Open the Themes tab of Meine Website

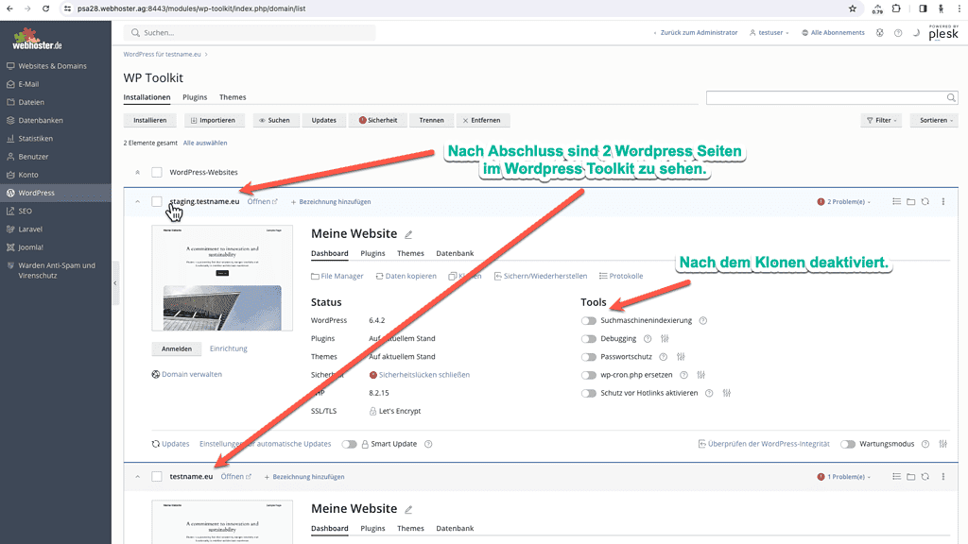410,253
